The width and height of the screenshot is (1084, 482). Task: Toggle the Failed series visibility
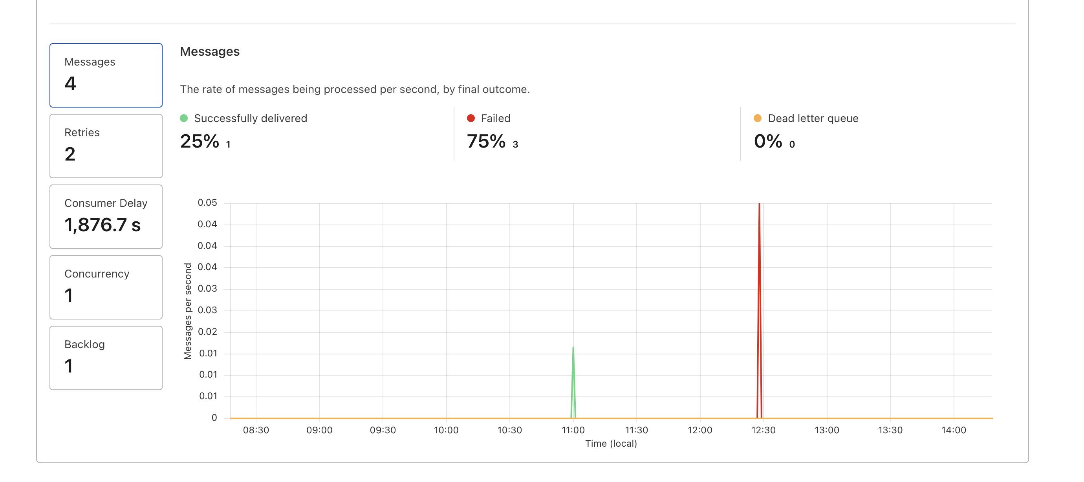[494, 118]
